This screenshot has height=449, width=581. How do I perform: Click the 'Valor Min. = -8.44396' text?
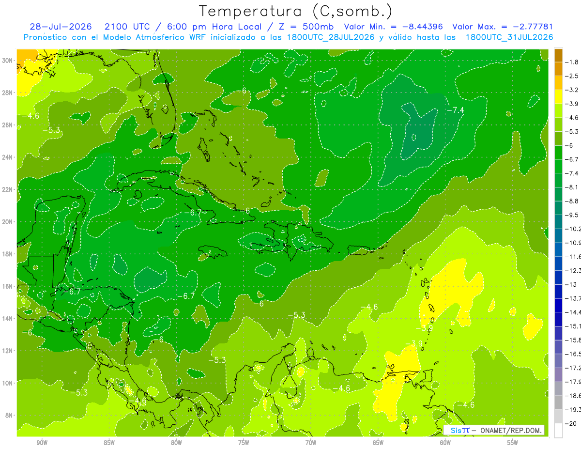(x=392, y=27)
